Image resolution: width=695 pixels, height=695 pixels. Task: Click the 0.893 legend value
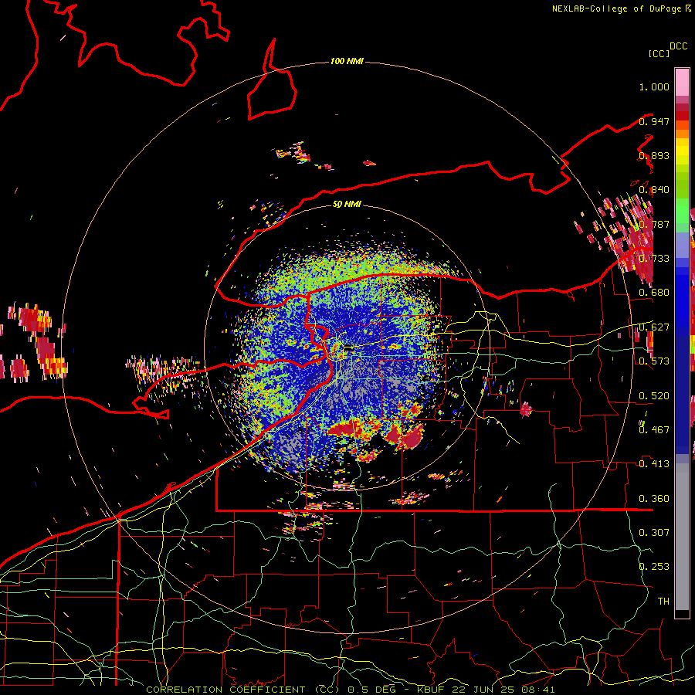click(x=654, y=155)
